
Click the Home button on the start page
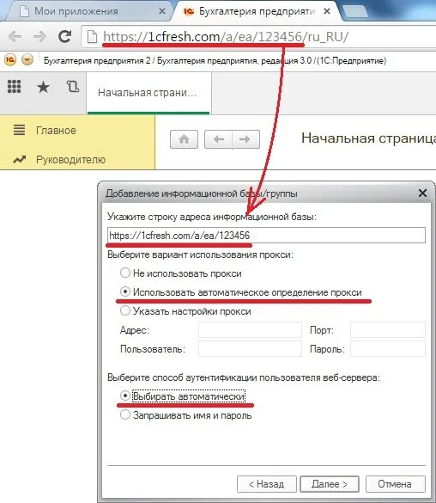[184, 139]
